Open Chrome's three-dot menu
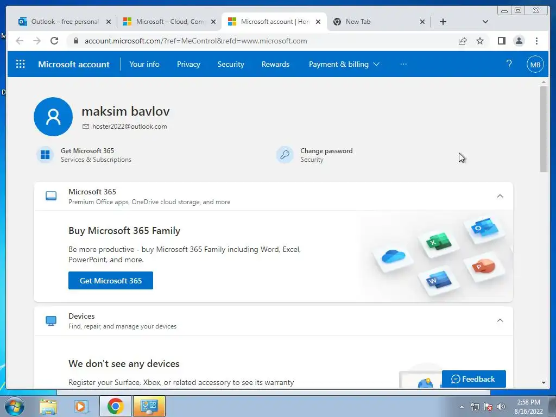Viewport: 556px width, 417px height. (x=536, y=41)
